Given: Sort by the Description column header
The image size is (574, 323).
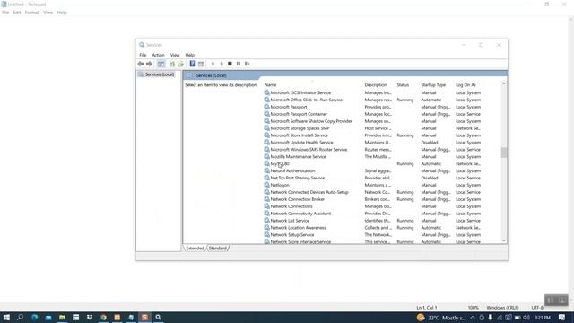Looking at the screenshot, I should click(376, 85).
